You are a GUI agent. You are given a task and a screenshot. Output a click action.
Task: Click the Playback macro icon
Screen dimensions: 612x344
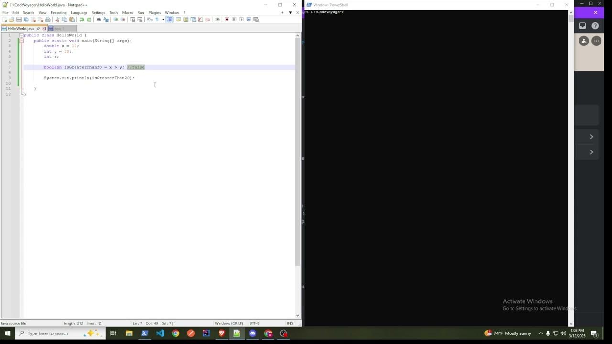tap(241, 20)
